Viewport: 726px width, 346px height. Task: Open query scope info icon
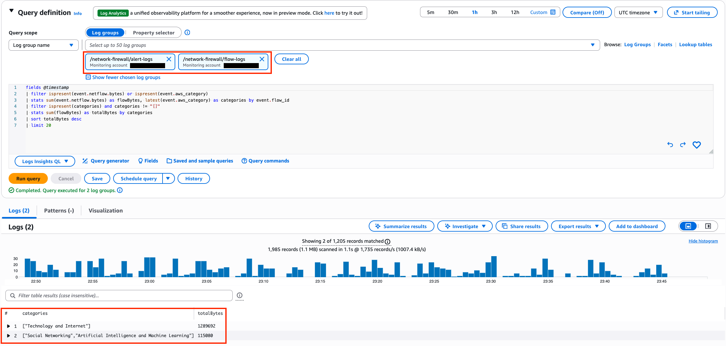[x=187, y=32]
